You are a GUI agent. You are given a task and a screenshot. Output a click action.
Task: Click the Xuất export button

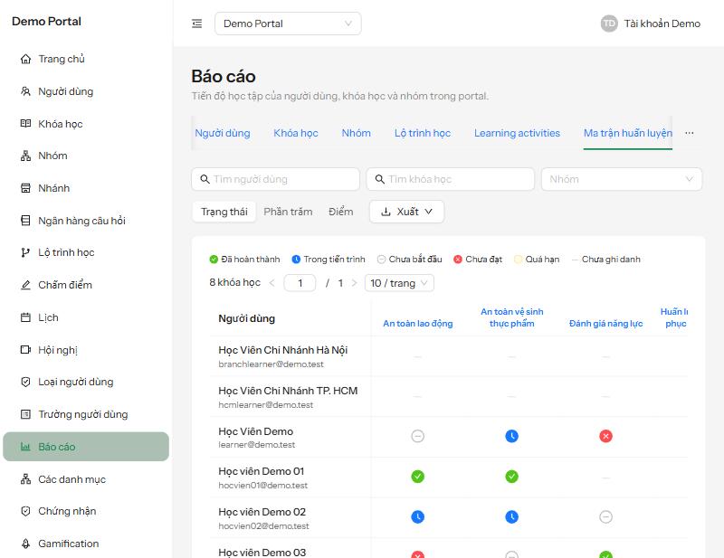[406, 212]
